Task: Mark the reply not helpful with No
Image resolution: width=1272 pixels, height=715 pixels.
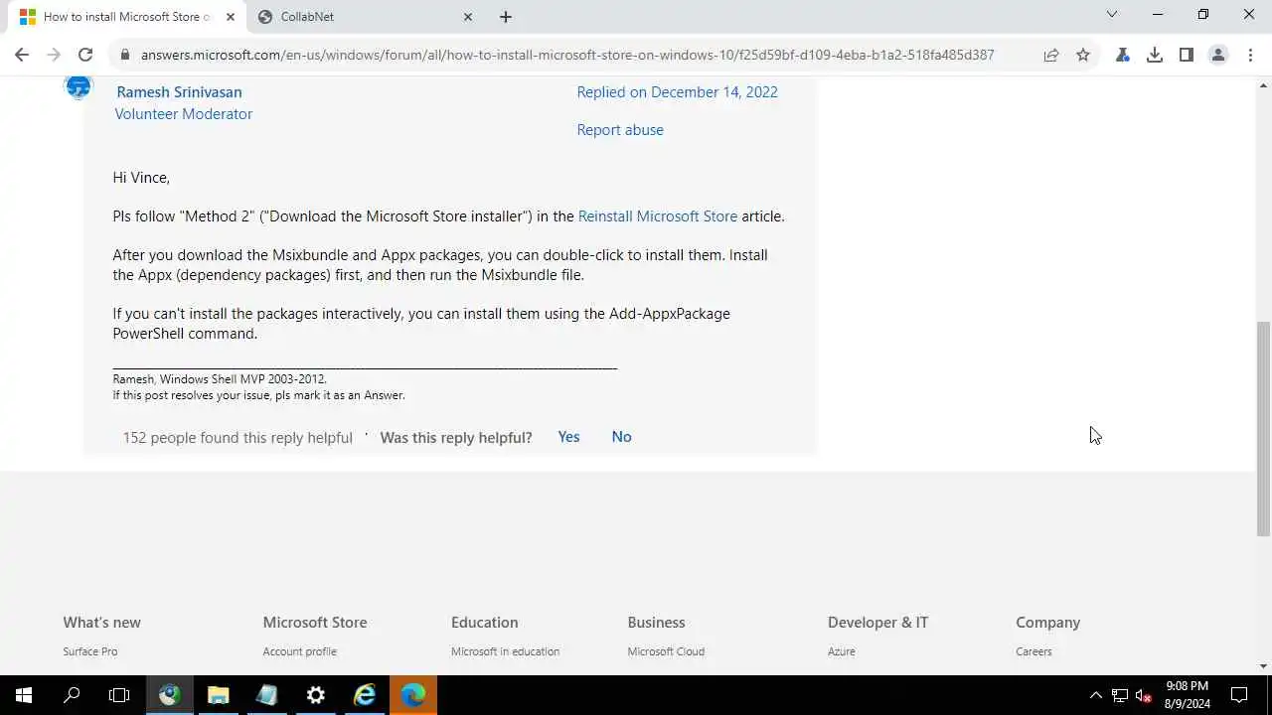Action: (621, 437)
